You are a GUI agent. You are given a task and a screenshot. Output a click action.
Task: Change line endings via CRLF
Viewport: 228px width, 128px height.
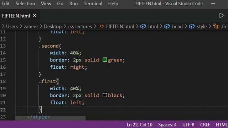click(x=205, y=125)
